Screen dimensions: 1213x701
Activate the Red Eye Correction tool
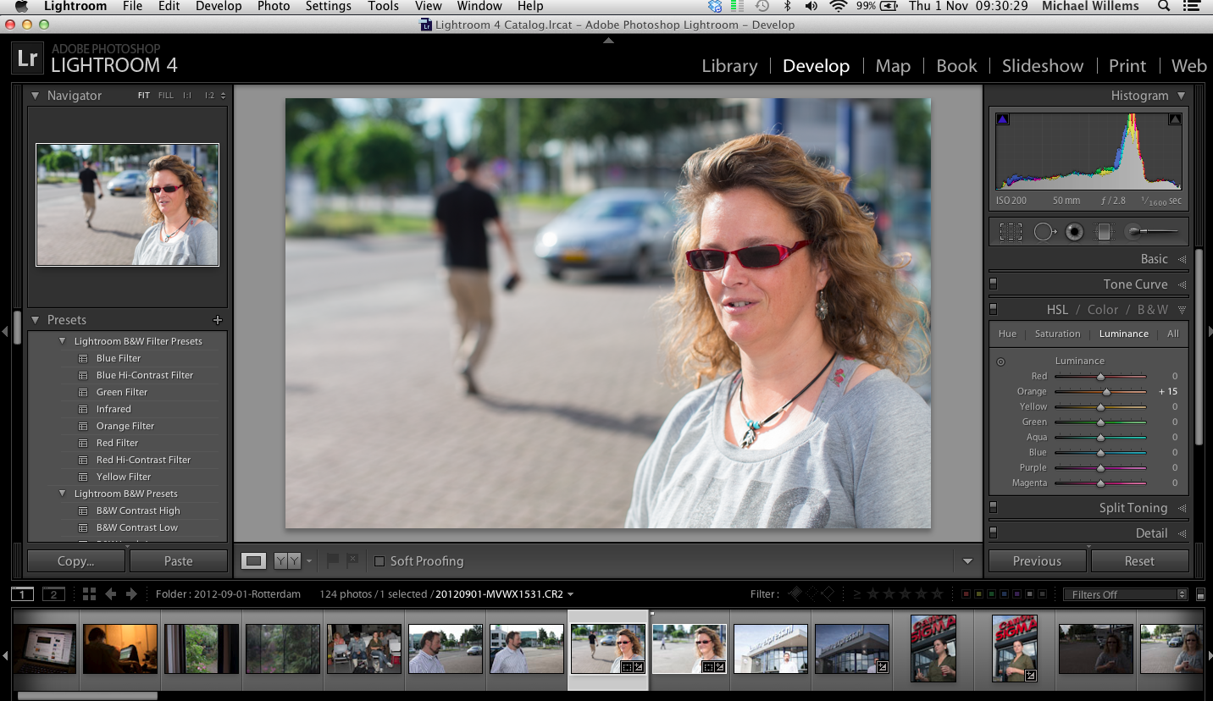1074,232
